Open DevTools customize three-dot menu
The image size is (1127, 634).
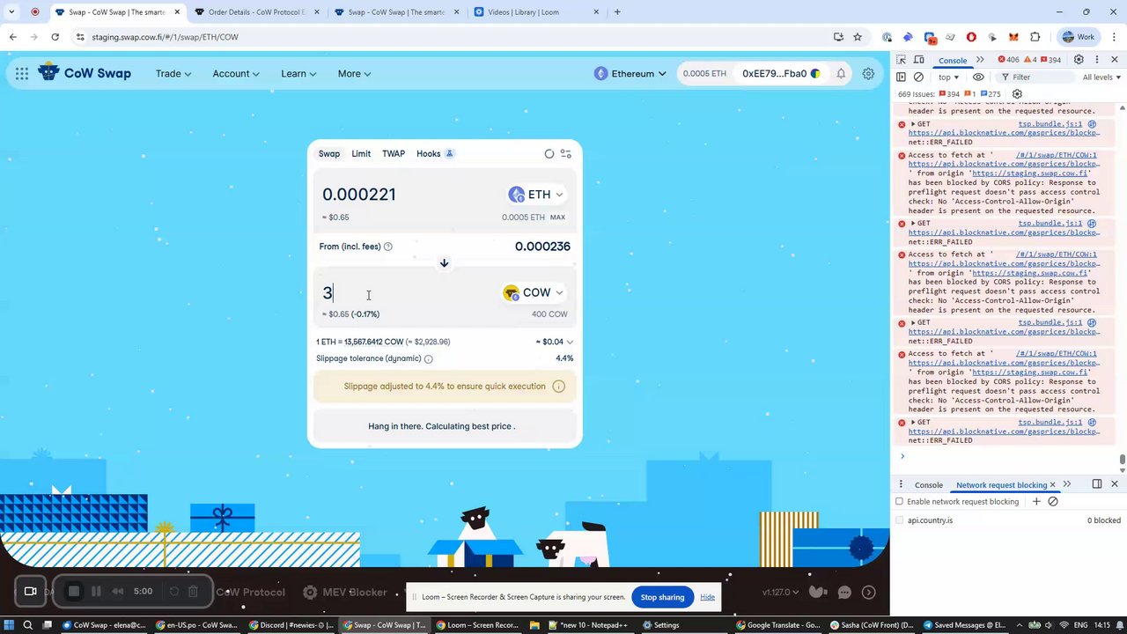[1096, 60]
